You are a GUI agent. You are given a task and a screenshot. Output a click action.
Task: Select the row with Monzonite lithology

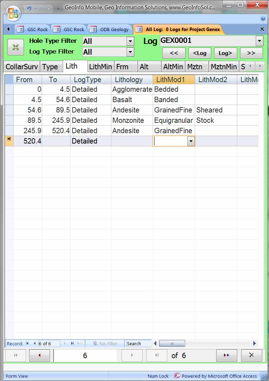(9, 120)
